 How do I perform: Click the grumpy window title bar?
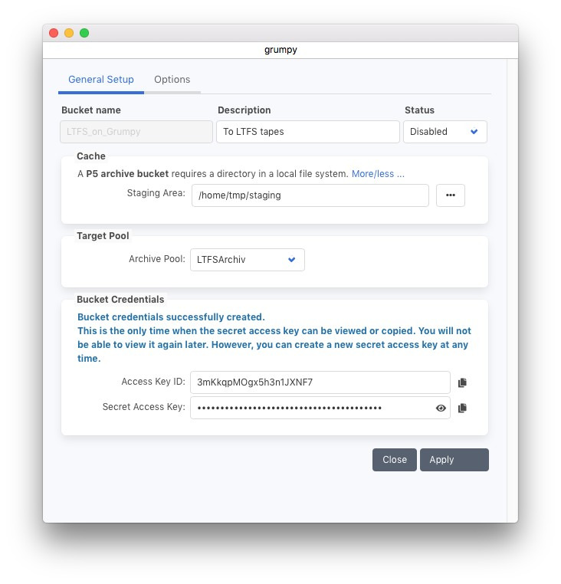pos(280,51)
